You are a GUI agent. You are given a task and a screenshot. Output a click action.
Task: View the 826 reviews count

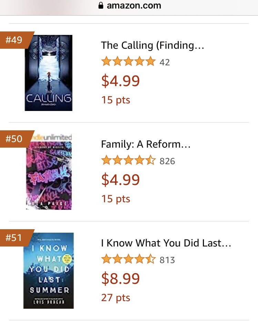[x=167, y=161]
